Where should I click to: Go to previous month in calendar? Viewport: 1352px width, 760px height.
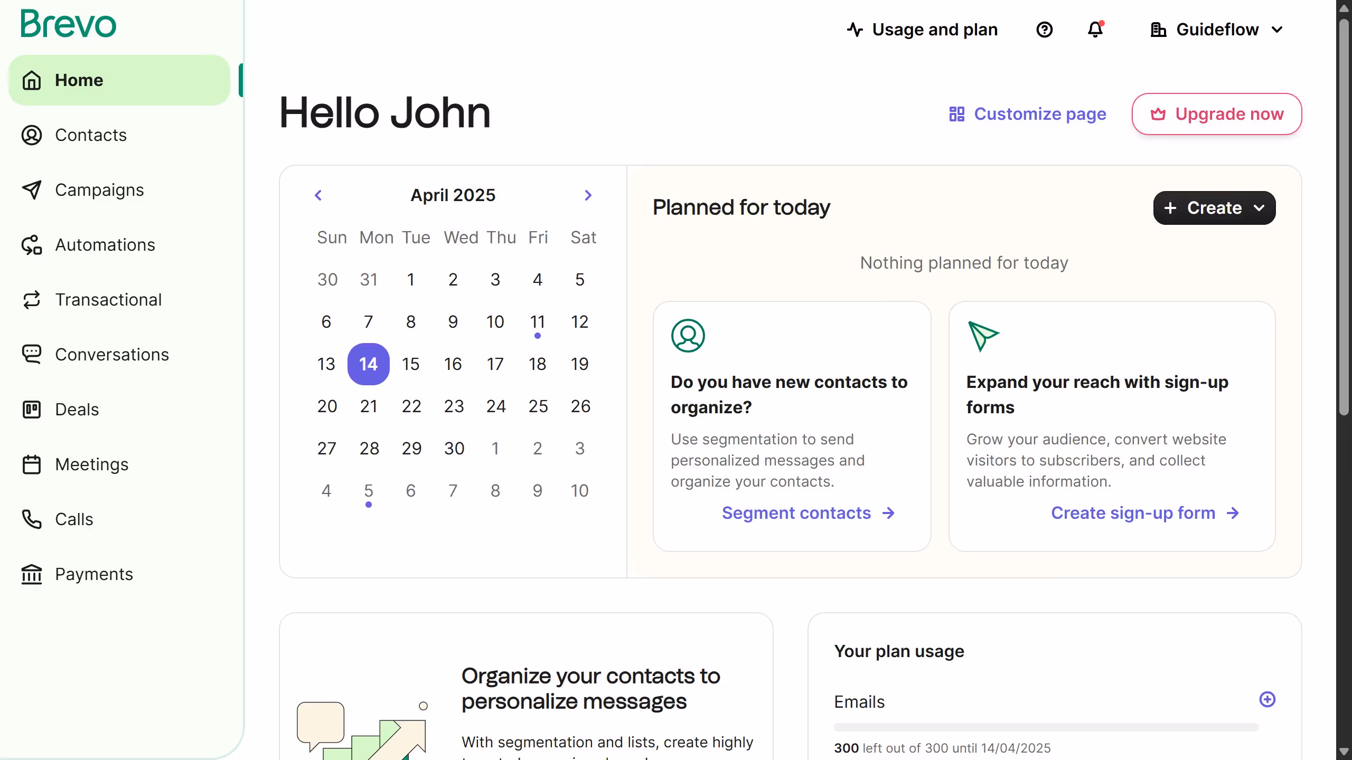click(318, 195)
